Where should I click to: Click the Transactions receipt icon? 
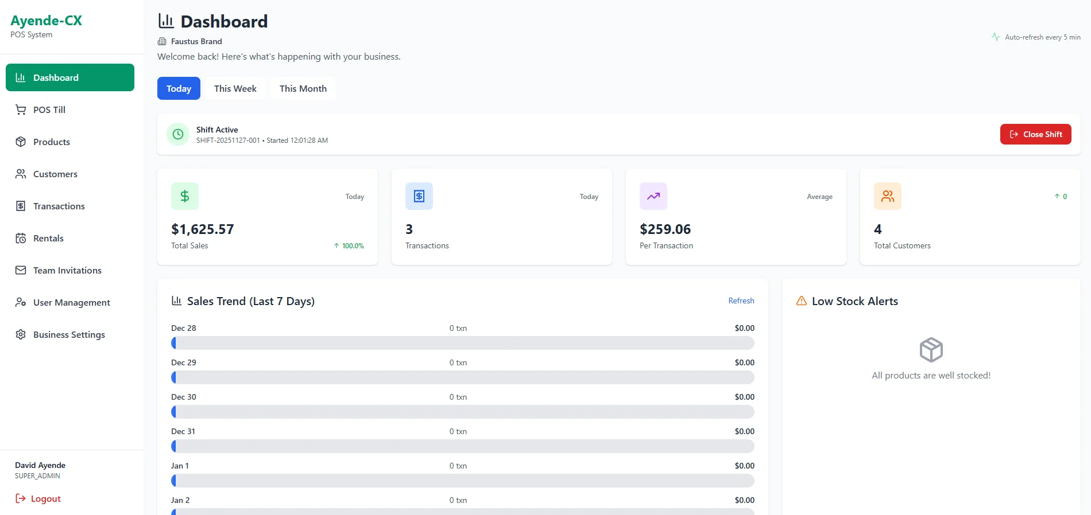[21, 206]
